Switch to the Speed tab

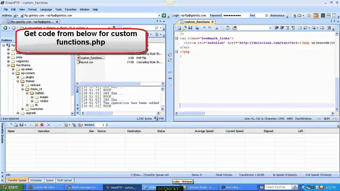(50, 180)
